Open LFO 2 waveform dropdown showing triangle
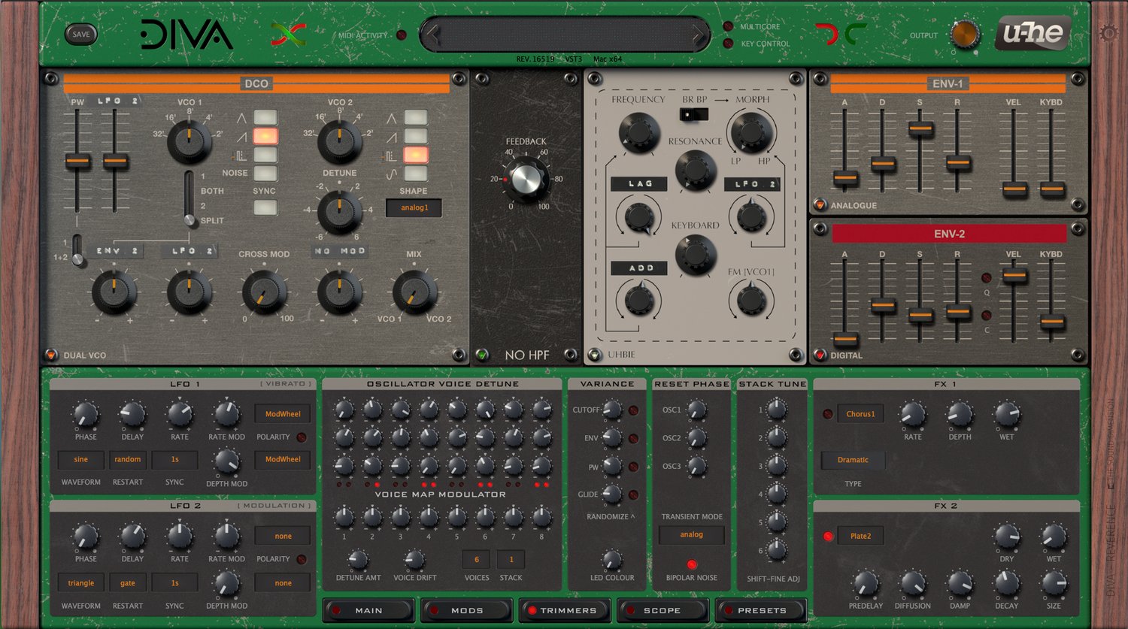Viewport: 1128px width, 629px height. pyautogui.click(x=81, y=583)
